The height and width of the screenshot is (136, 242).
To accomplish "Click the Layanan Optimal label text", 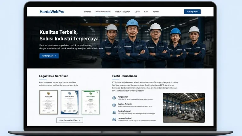I will pos(124,118).
